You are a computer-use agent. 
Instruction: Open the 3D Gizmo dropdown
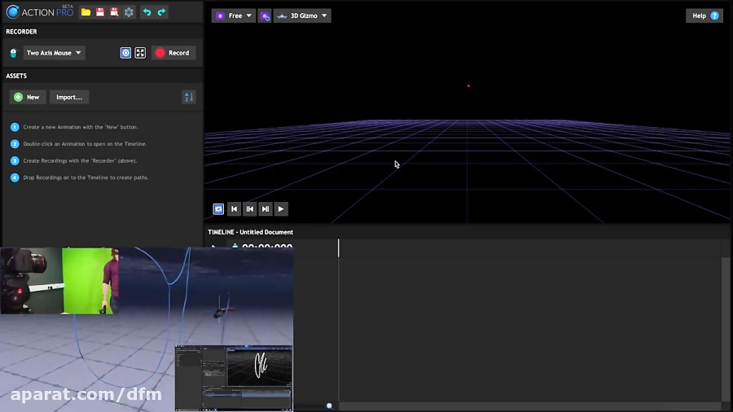click(x=302, y=15)
